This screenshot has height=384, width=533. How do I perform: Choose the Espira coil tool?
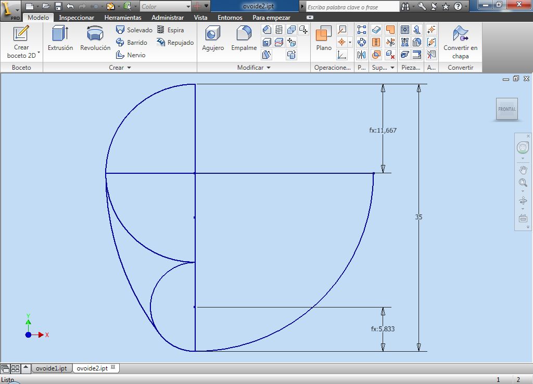pyautogui.click(x=170, y=30)
